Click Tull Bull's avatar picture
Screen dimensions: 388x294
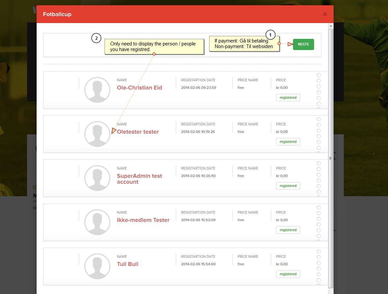click(97, 266)
